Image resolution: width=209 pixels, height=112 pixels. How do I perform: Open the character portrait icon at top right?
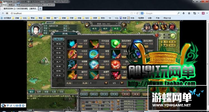[147, 27]
